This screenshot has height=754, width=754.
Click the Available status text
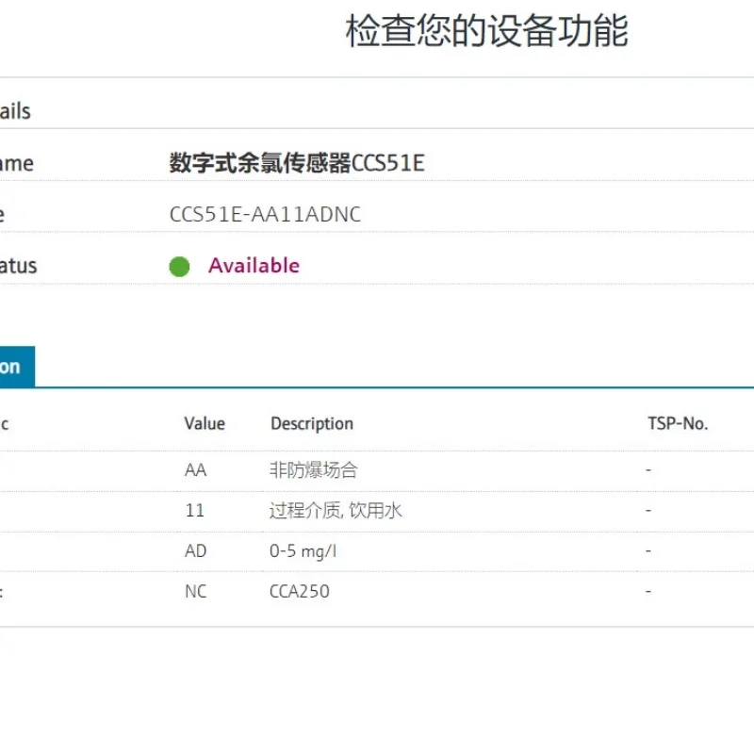click(x=254, y=266)
